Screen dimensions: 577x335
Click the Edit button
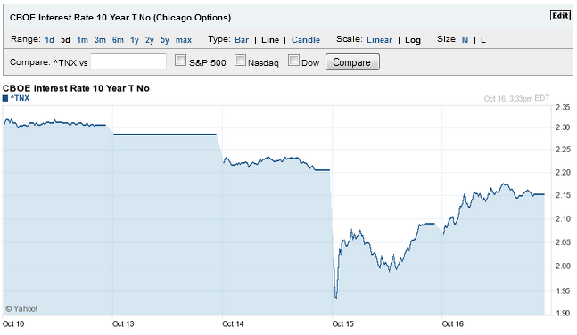click(x=560, y=15)
